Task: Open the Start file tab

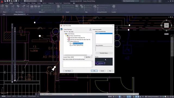Action: (4, 14)
